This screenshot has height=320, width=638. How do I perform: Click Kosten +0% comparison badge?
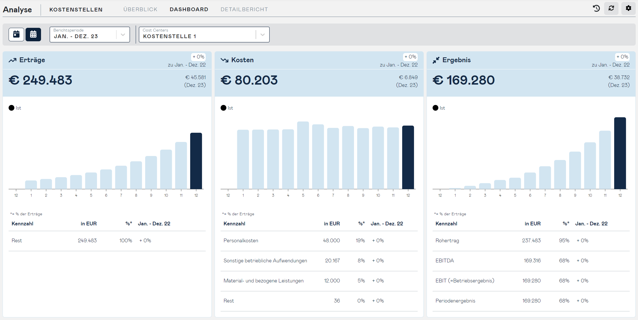click(x=410, y=57)
